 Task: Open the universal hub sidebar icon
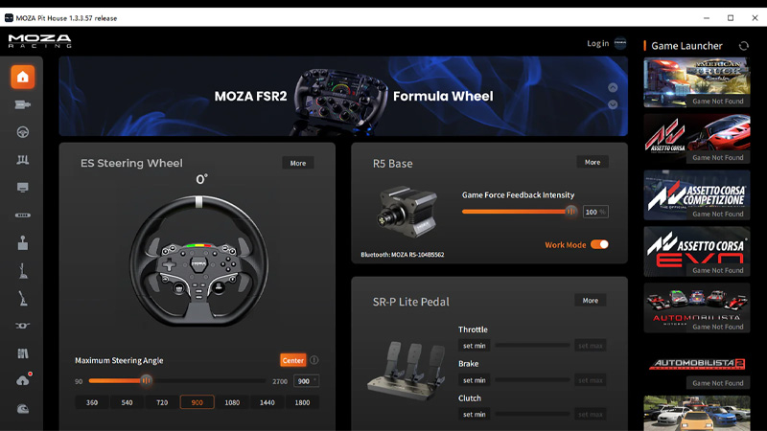(22, 215)
